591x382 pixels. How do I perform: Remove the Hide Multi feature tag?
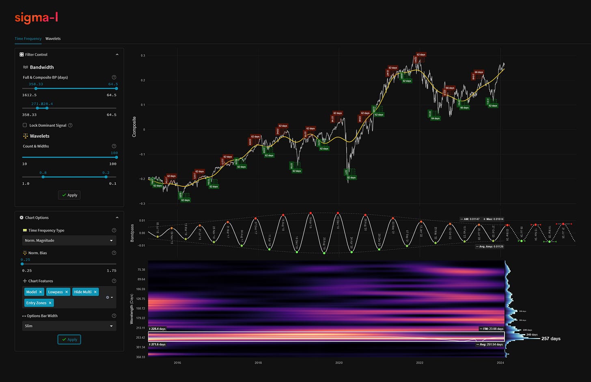[95, 292]
